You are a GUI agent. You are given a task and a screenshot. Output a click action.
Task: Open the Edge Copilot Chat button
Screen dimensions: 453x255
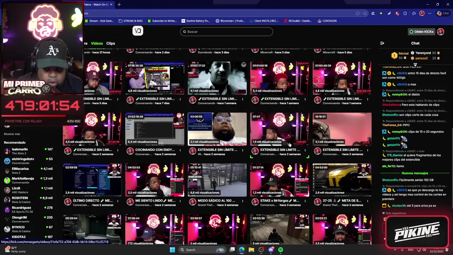[443, 13]
